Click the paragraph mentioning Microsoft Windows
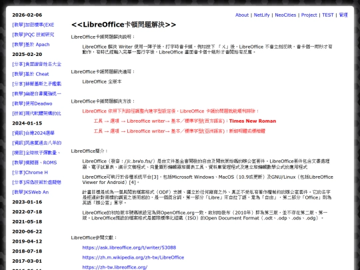Screen dimensions: 360x270 click(x=207, y=179)
